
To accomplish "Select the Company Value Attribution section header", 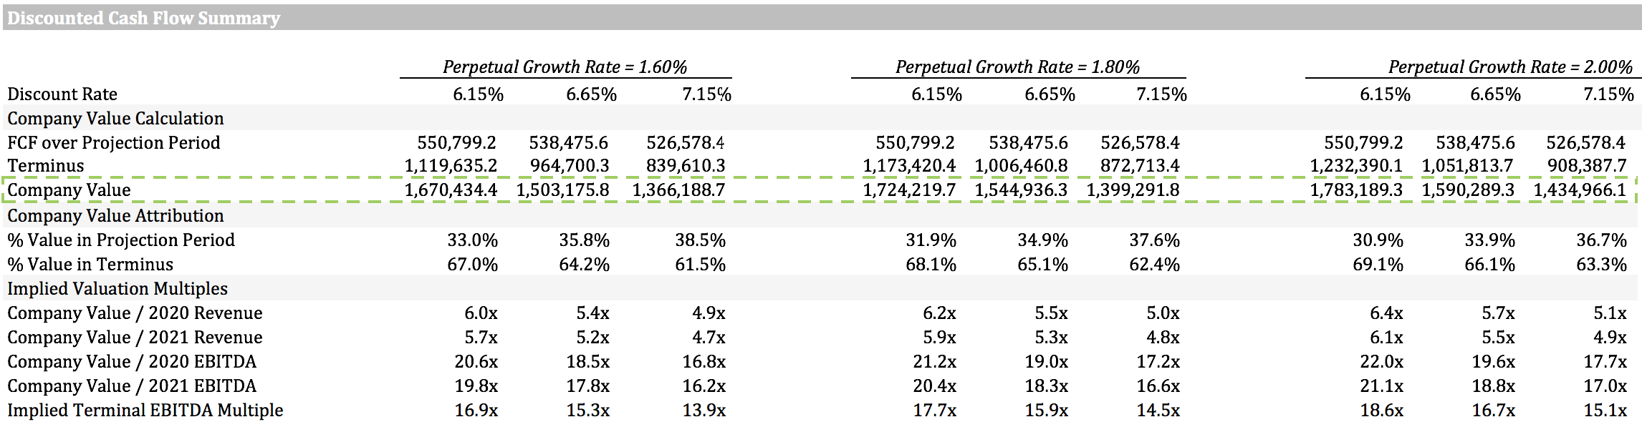I will pos(115,216).
